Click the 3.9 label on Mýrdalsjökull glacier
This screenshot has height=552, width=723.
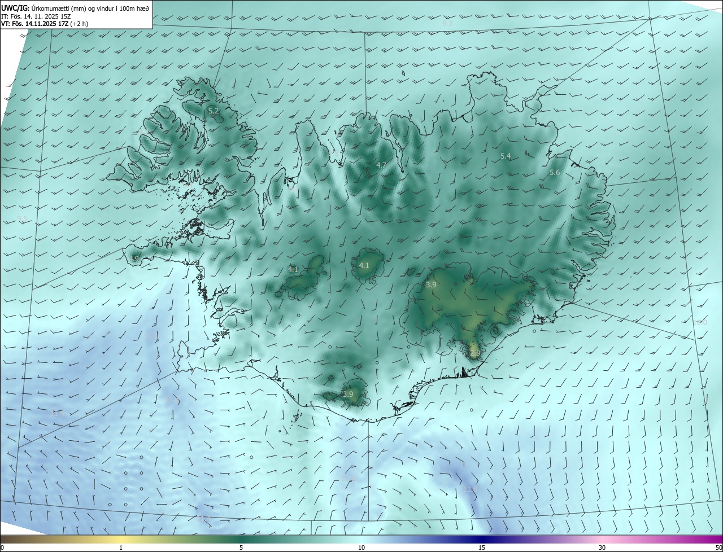[348, 394]
